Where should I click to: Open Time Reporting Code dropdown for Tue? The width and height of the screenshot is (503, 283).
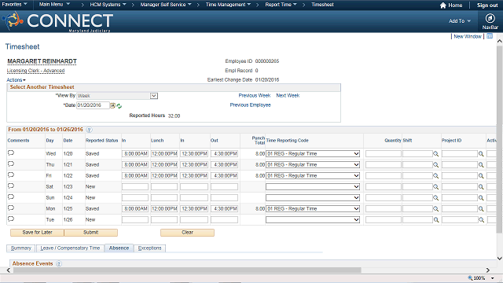[313, 220]
